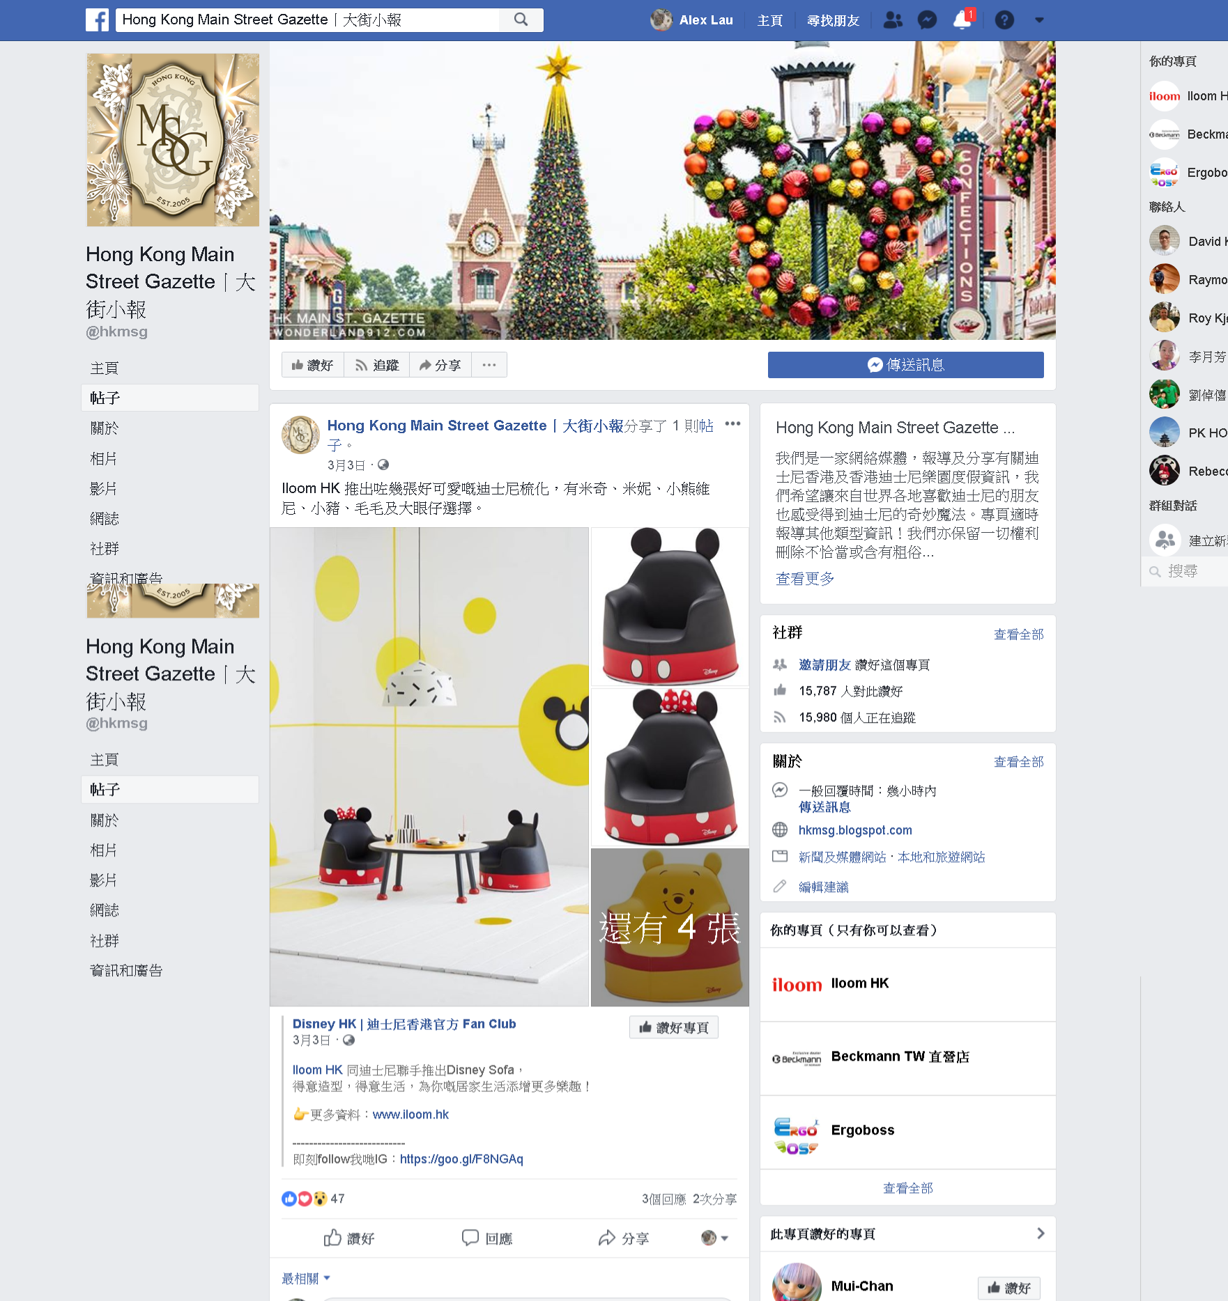Screen dimensions: 1228x1301
Task: Open the account menu arrow in top bar
Action: pos(1039,20)
